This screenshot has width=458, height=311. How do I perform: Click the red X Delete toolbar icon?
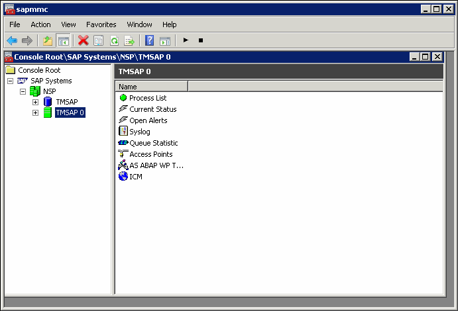pos(84,40)
